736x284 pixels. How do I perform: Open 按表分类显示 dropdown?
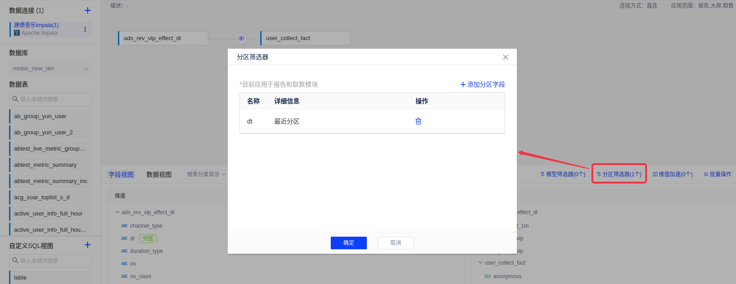click(206, 174)
